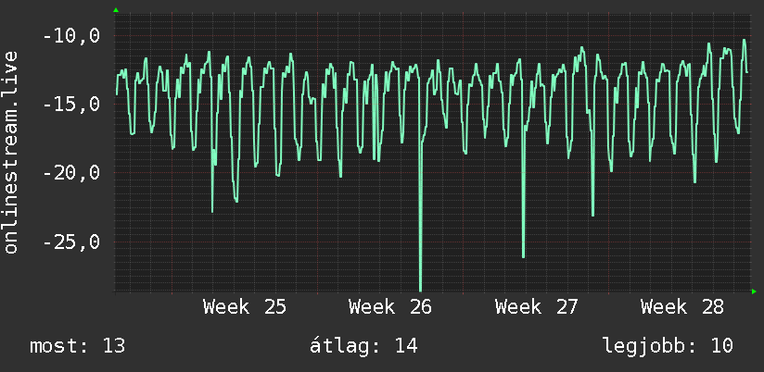The width and height of the screenshot is (764, 372).
Task: Click the green arrow at top of Y axis
Action: 116,10
